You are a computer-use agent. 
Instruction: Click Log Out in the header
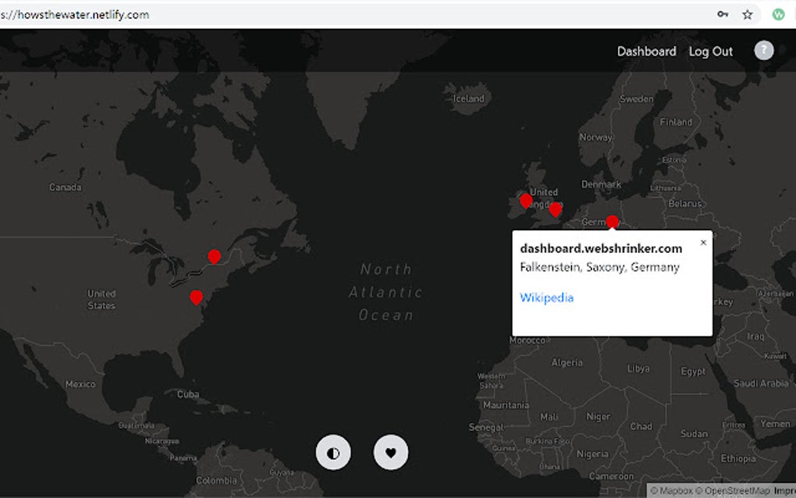710,52
